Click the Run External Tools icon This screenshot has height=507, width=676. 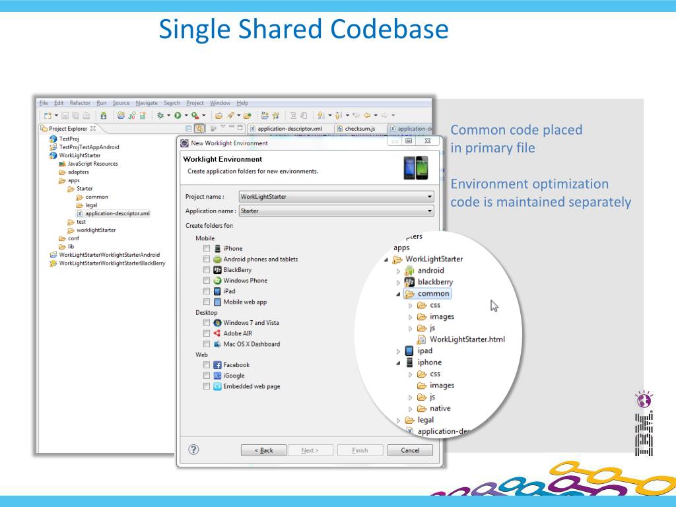click(x=195, y=116)
